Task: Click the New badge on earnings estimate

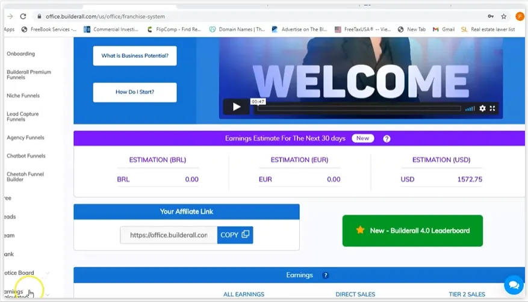Action: point(362,138)
